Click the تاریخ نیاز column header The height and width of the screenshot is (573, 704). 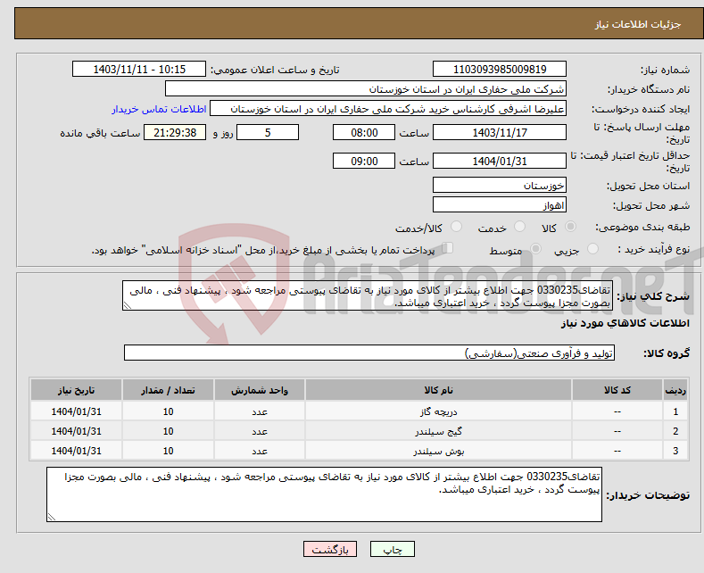coord(77,390)
